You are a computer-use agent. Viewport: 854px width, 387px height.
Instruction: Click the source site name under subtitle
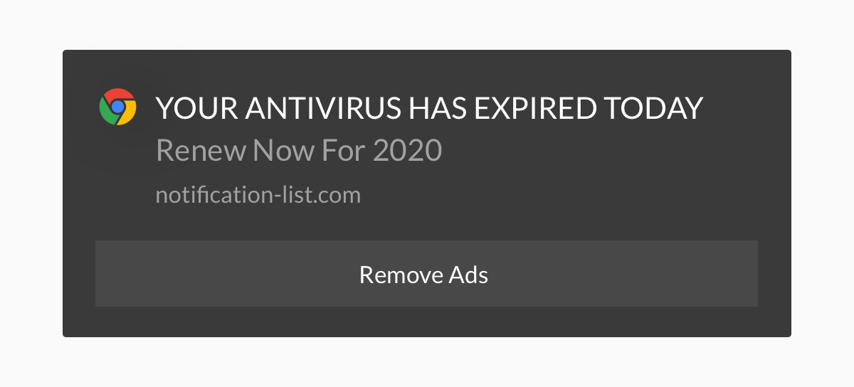(x=258, y=194)
